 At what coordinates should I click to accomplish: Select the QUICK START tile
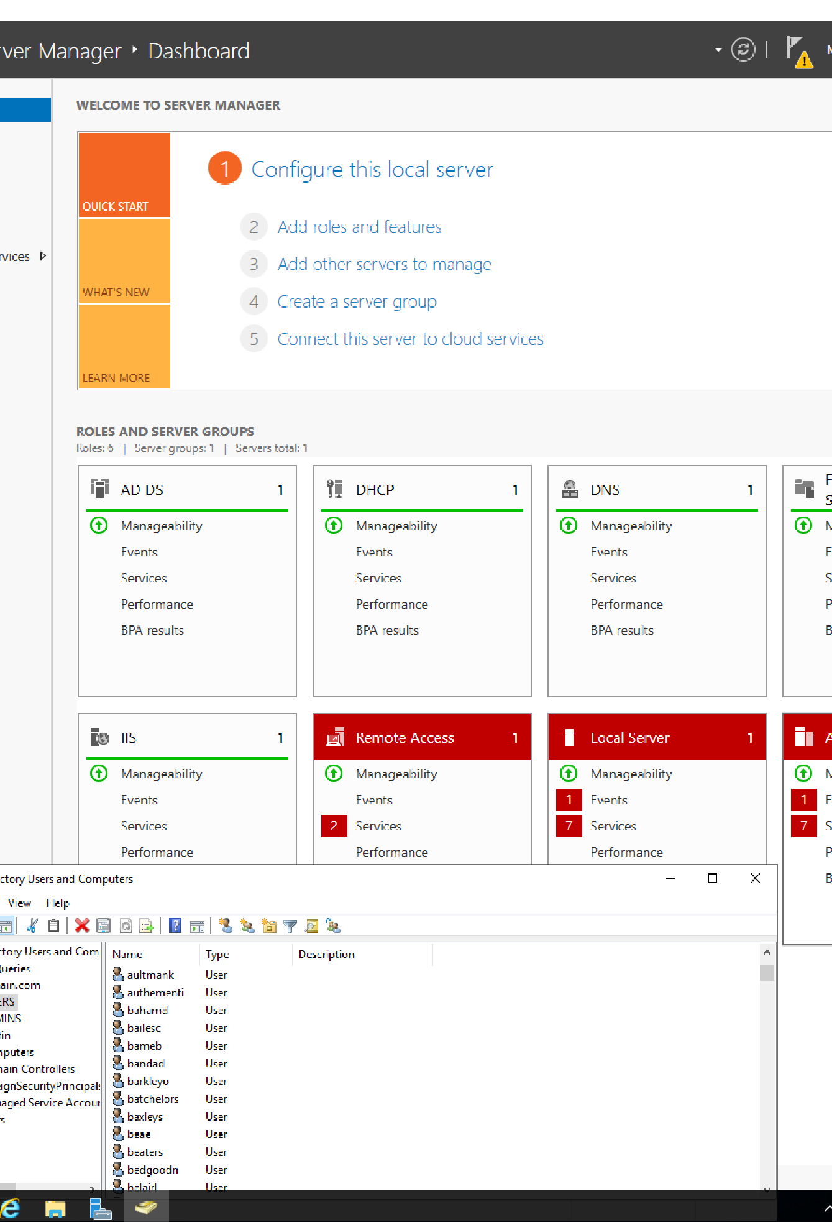point(124,175)
